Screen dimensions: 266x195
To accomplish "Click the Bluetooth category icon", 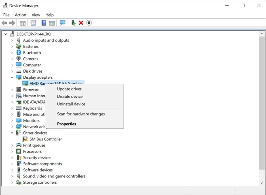I will (19, 53).
